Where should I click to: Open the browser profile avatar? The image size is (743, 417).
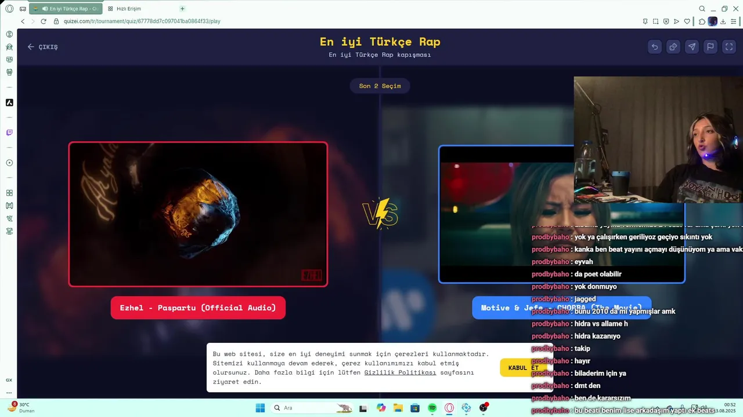point(712,21)
